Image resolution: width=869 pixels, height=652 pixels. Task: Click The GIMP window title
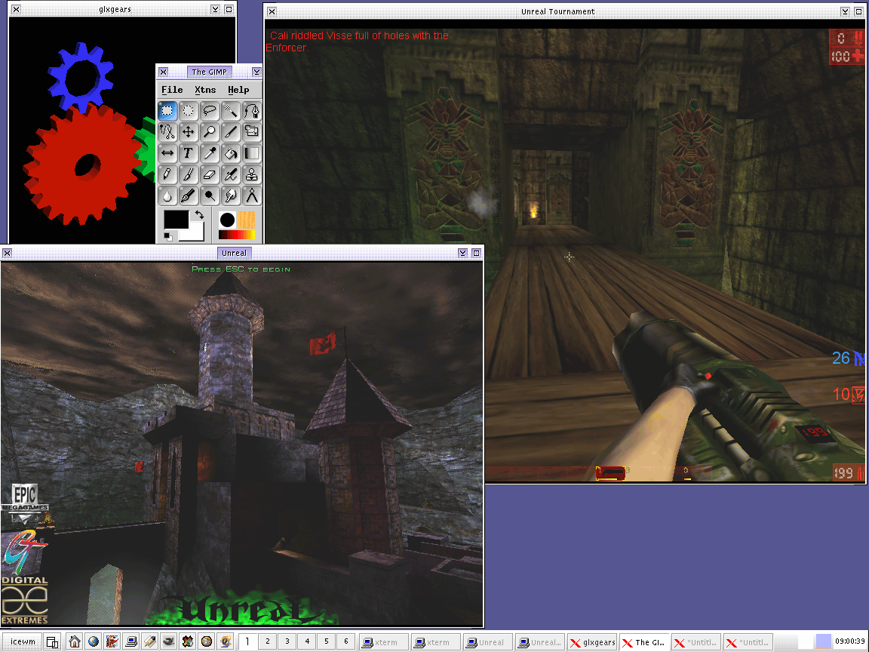(x=209, y=72)
